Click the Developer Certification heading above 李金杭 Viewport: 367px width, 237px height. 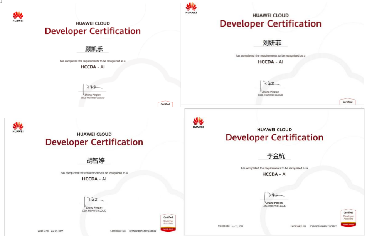coord(274,137)
